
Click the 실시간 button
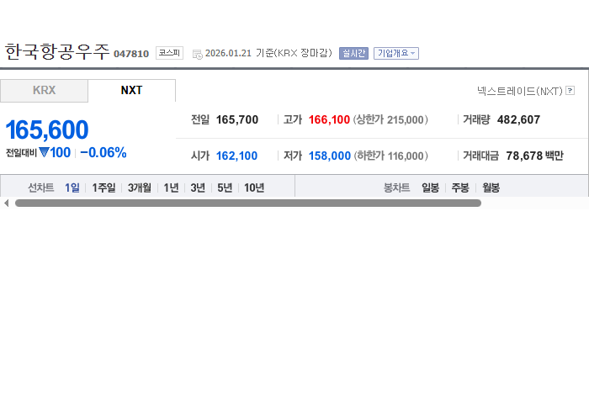coord(353,53)
